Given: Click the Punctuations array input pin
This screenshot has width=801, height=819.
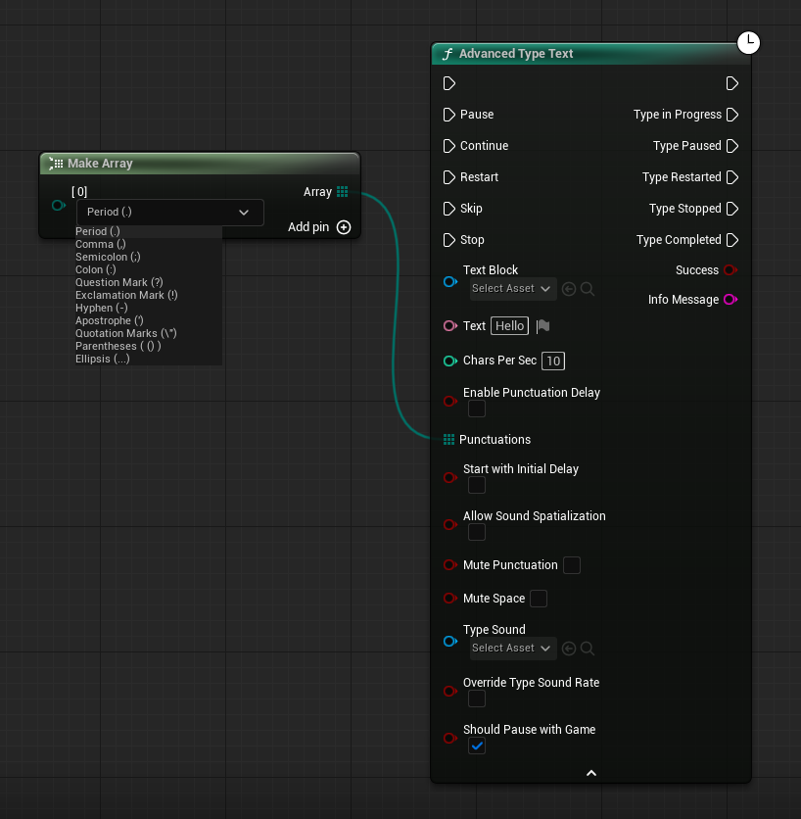Looking at the screenshot, I should pos(448,439).
